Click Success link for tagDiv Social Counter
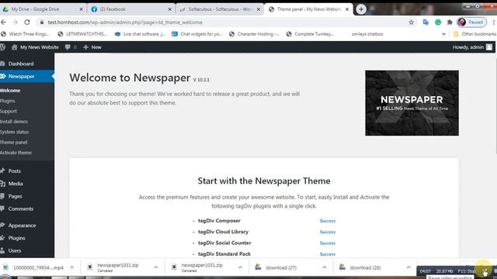Screen dimensions: 497x279 pos(328,243)
